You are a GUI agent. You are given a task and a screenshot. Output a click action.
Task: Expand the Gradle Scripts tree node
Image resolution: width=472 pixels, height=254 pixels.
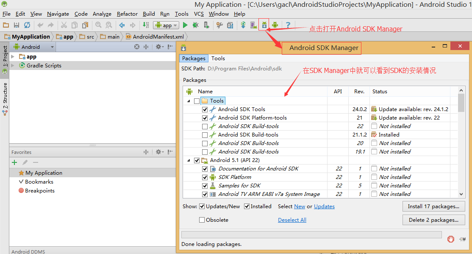[13, 66]
